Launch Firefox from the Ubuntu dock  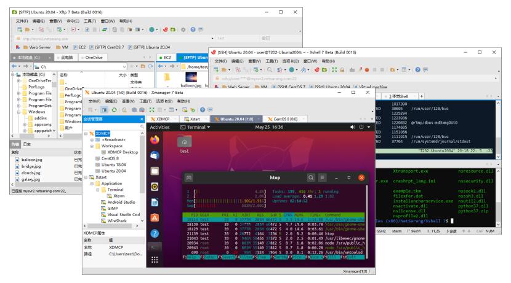point(155,140)
